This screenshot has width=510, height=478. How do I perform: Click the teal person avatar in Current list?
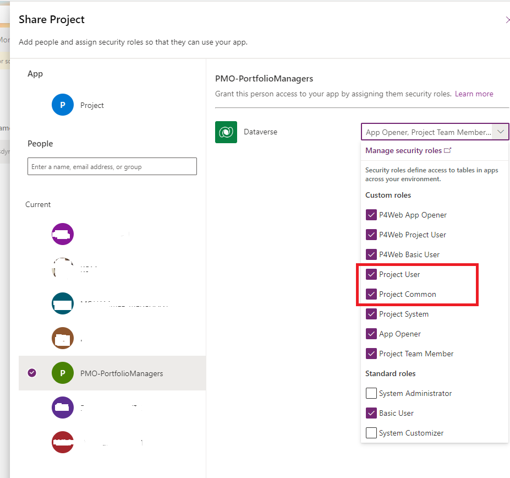(62, 303)
